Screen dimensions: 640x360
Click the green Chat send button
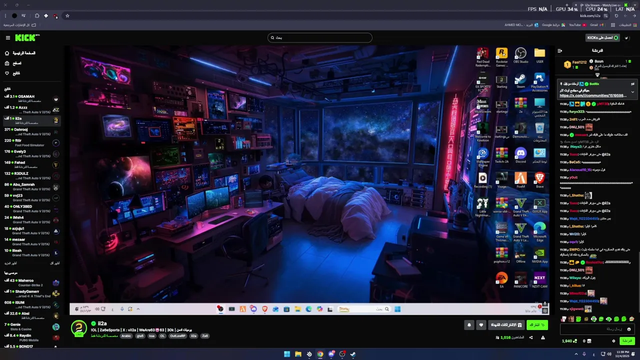[627, 341]
